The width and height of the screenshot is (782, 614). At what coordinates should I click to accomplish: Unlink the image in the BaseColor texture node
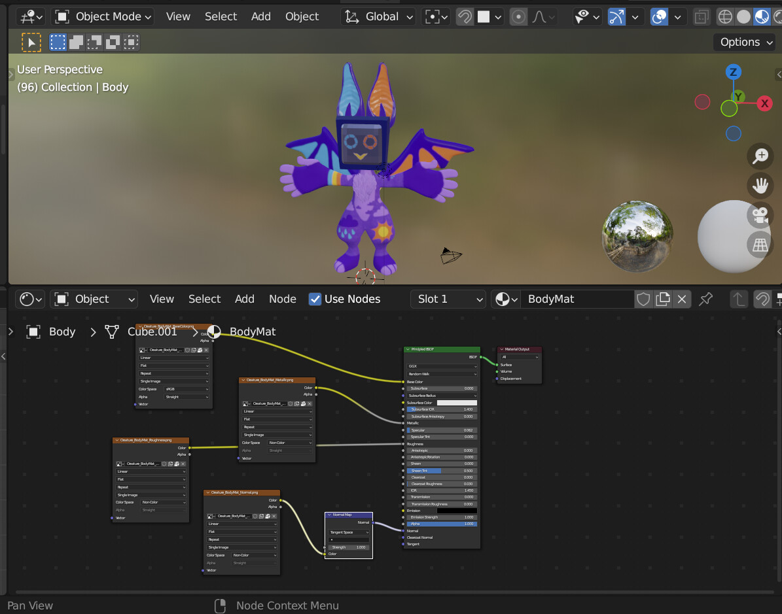click(x=207, y=350)
